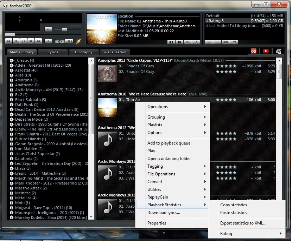This screenshot has width=292, height=241.
Task: Adjust the volume slider handle
Action: click(64, 29)
